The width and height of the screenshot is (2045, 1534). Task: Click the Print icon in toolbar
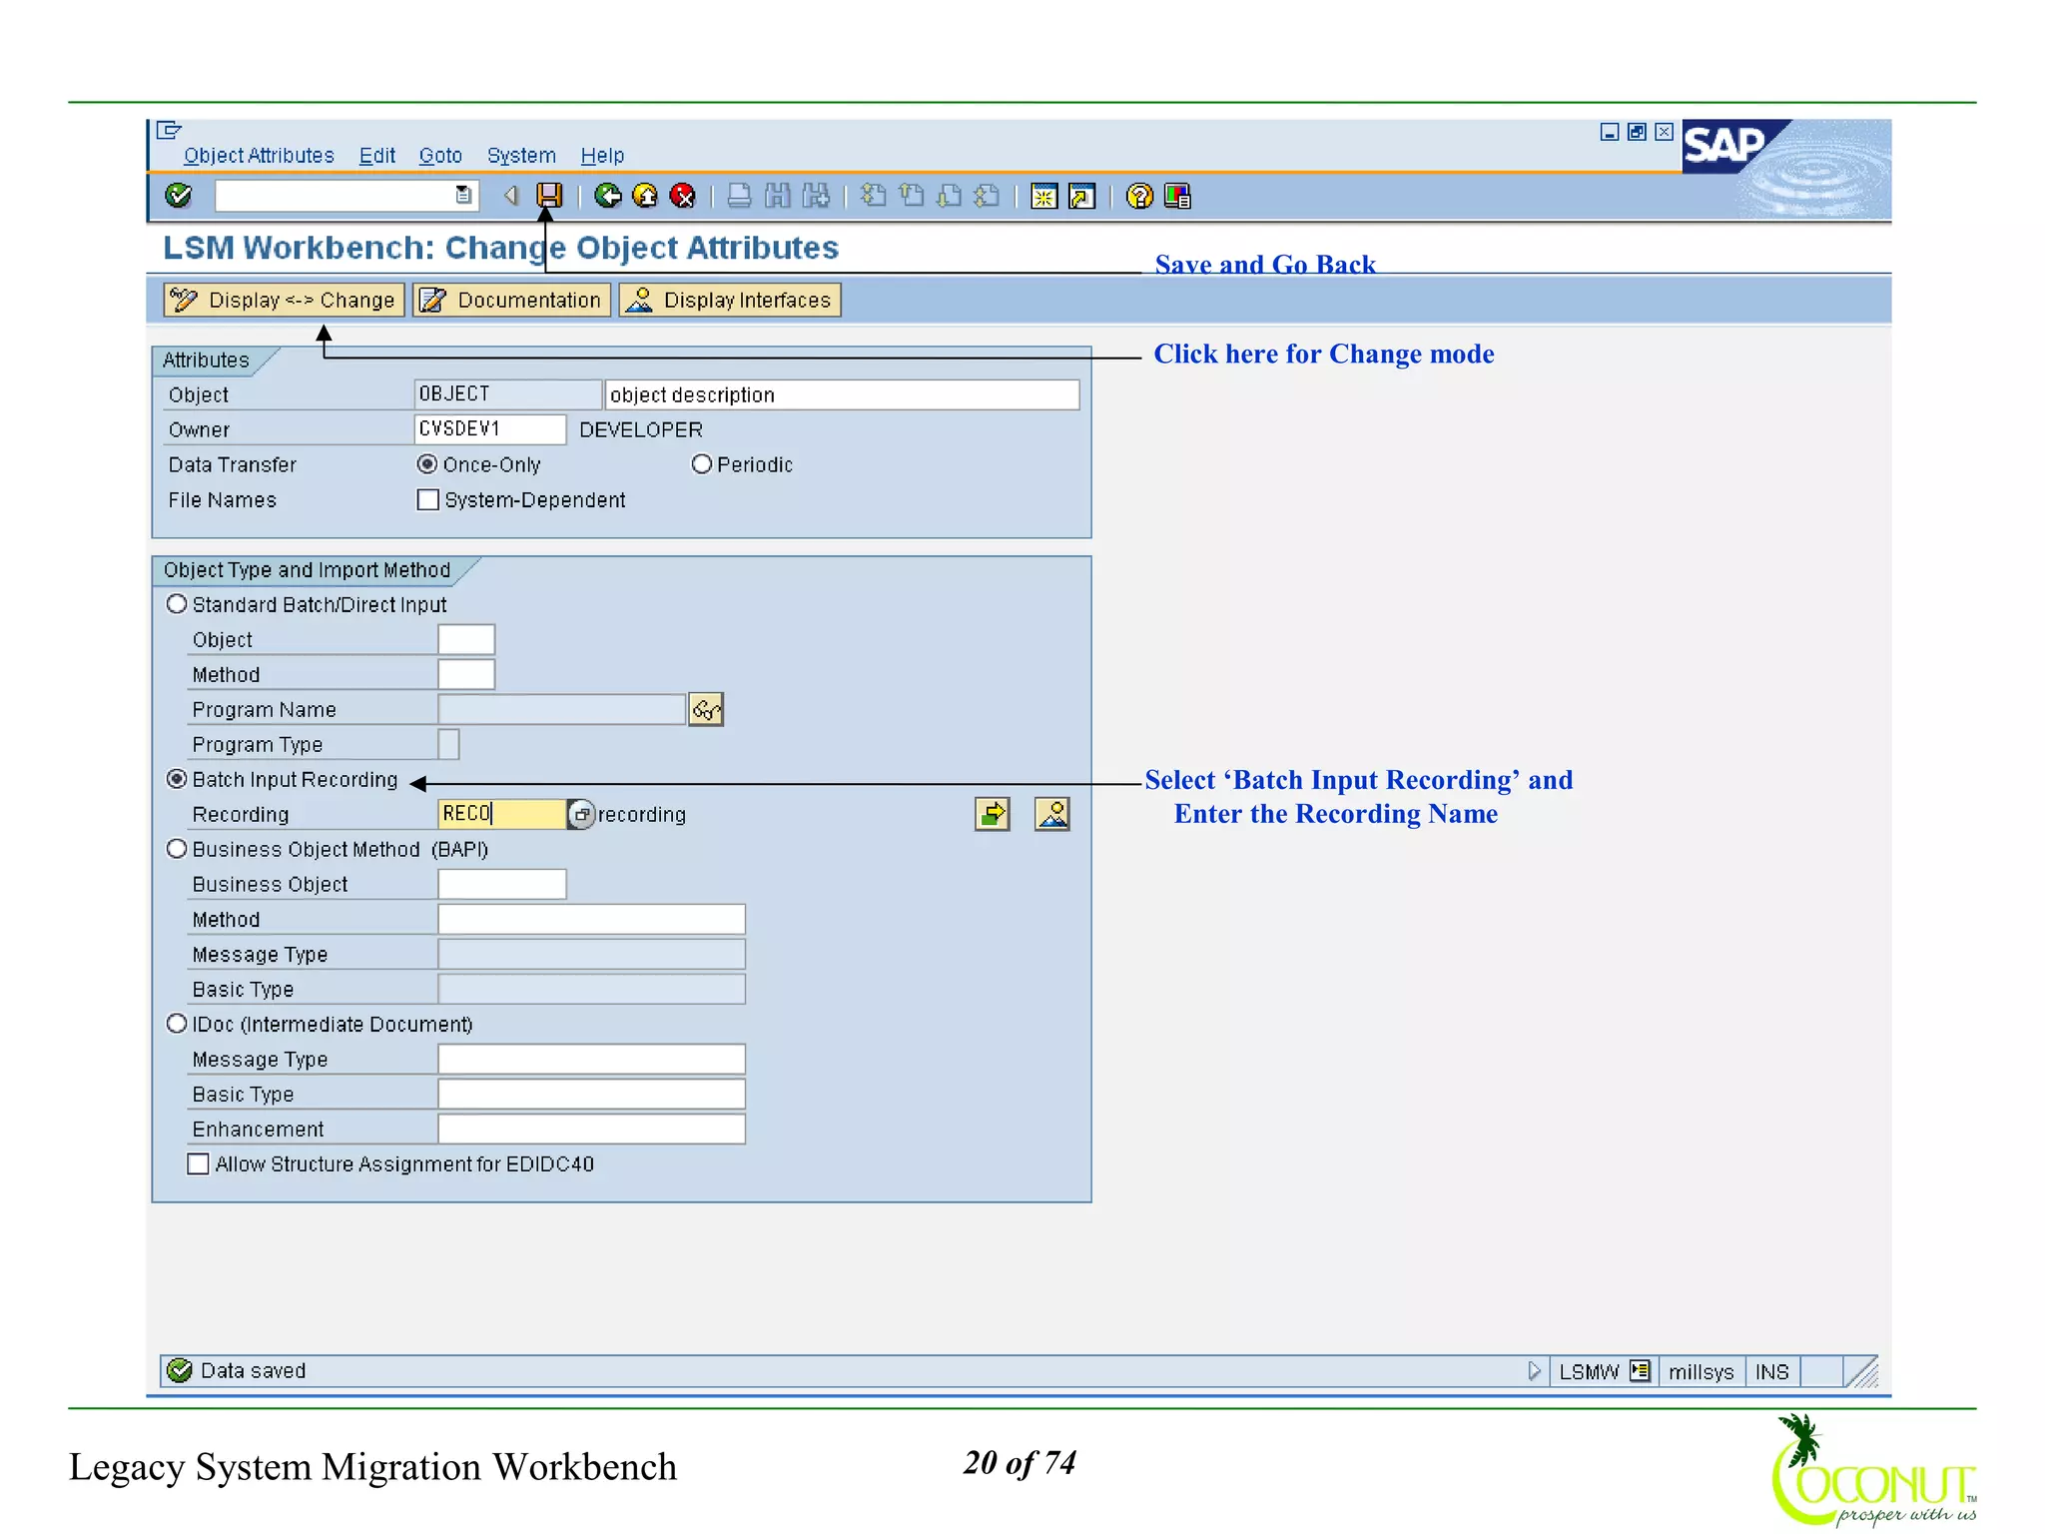point(739,196)
